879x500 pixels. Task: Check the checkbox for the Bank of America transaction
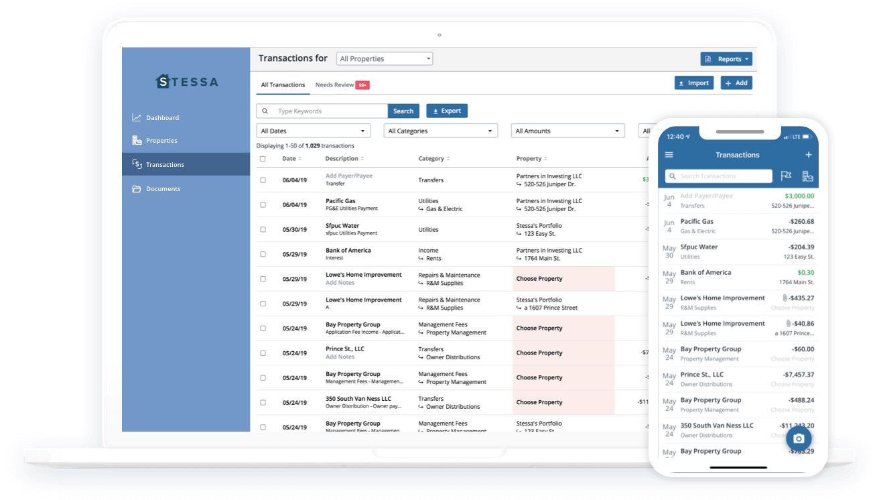tap(263, 254)
